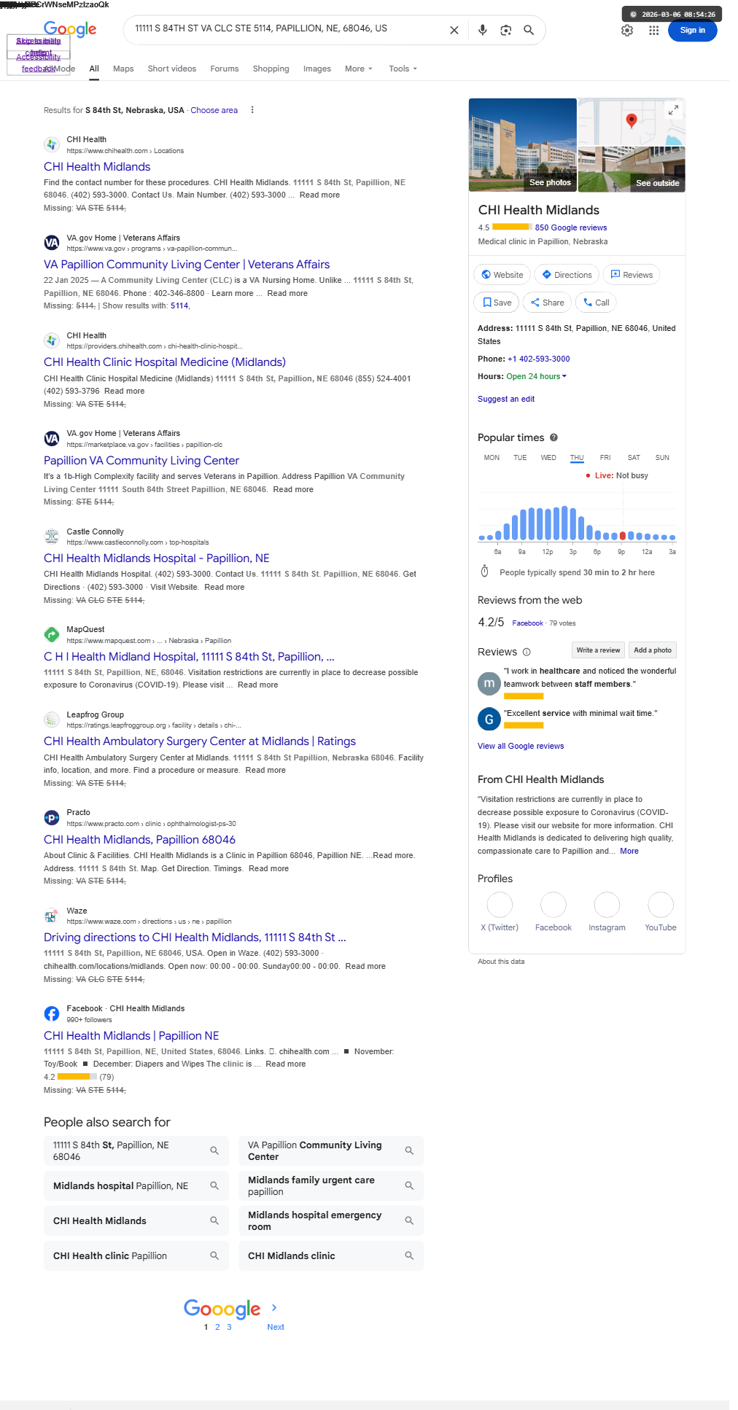Open the Instagram profile icon
The image size is (738, 1410).
(x=607, y=905)
